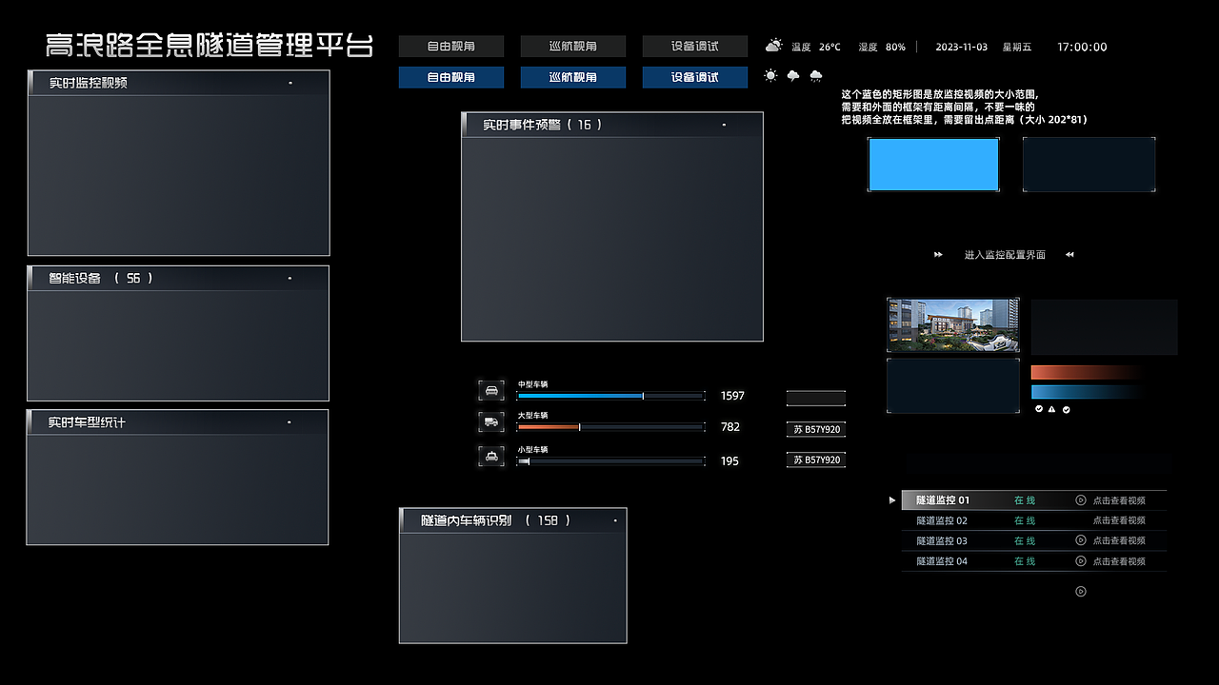Click the 智能设备 (56) panel title
Screen dimensions: 1219x685
tap(101, 278)
